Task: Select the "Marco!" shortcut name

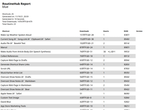Action: click(x=4, y=48)
